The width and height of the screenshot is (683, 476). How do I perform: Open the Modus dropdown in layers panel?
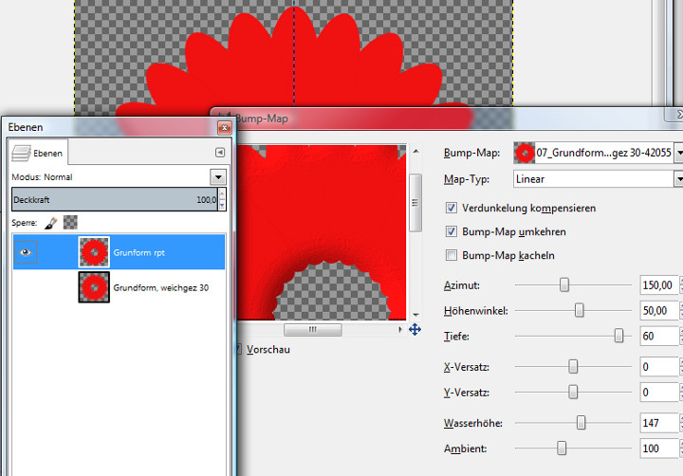tap(218, 176)
